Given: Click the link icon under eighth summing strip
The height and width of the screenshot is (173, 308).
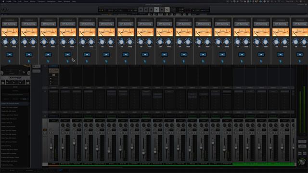Looking at the screenshot, I should pos(145,62).
